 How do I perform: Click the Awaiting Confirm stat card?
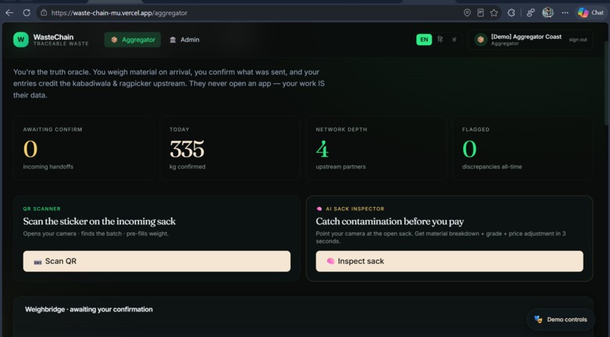(x=84, y=148)
